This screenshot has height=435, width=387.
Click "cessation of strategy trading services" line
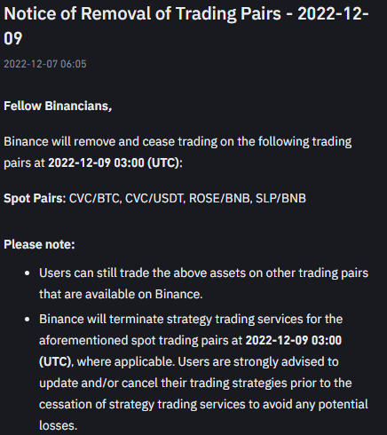pos(142,404)
